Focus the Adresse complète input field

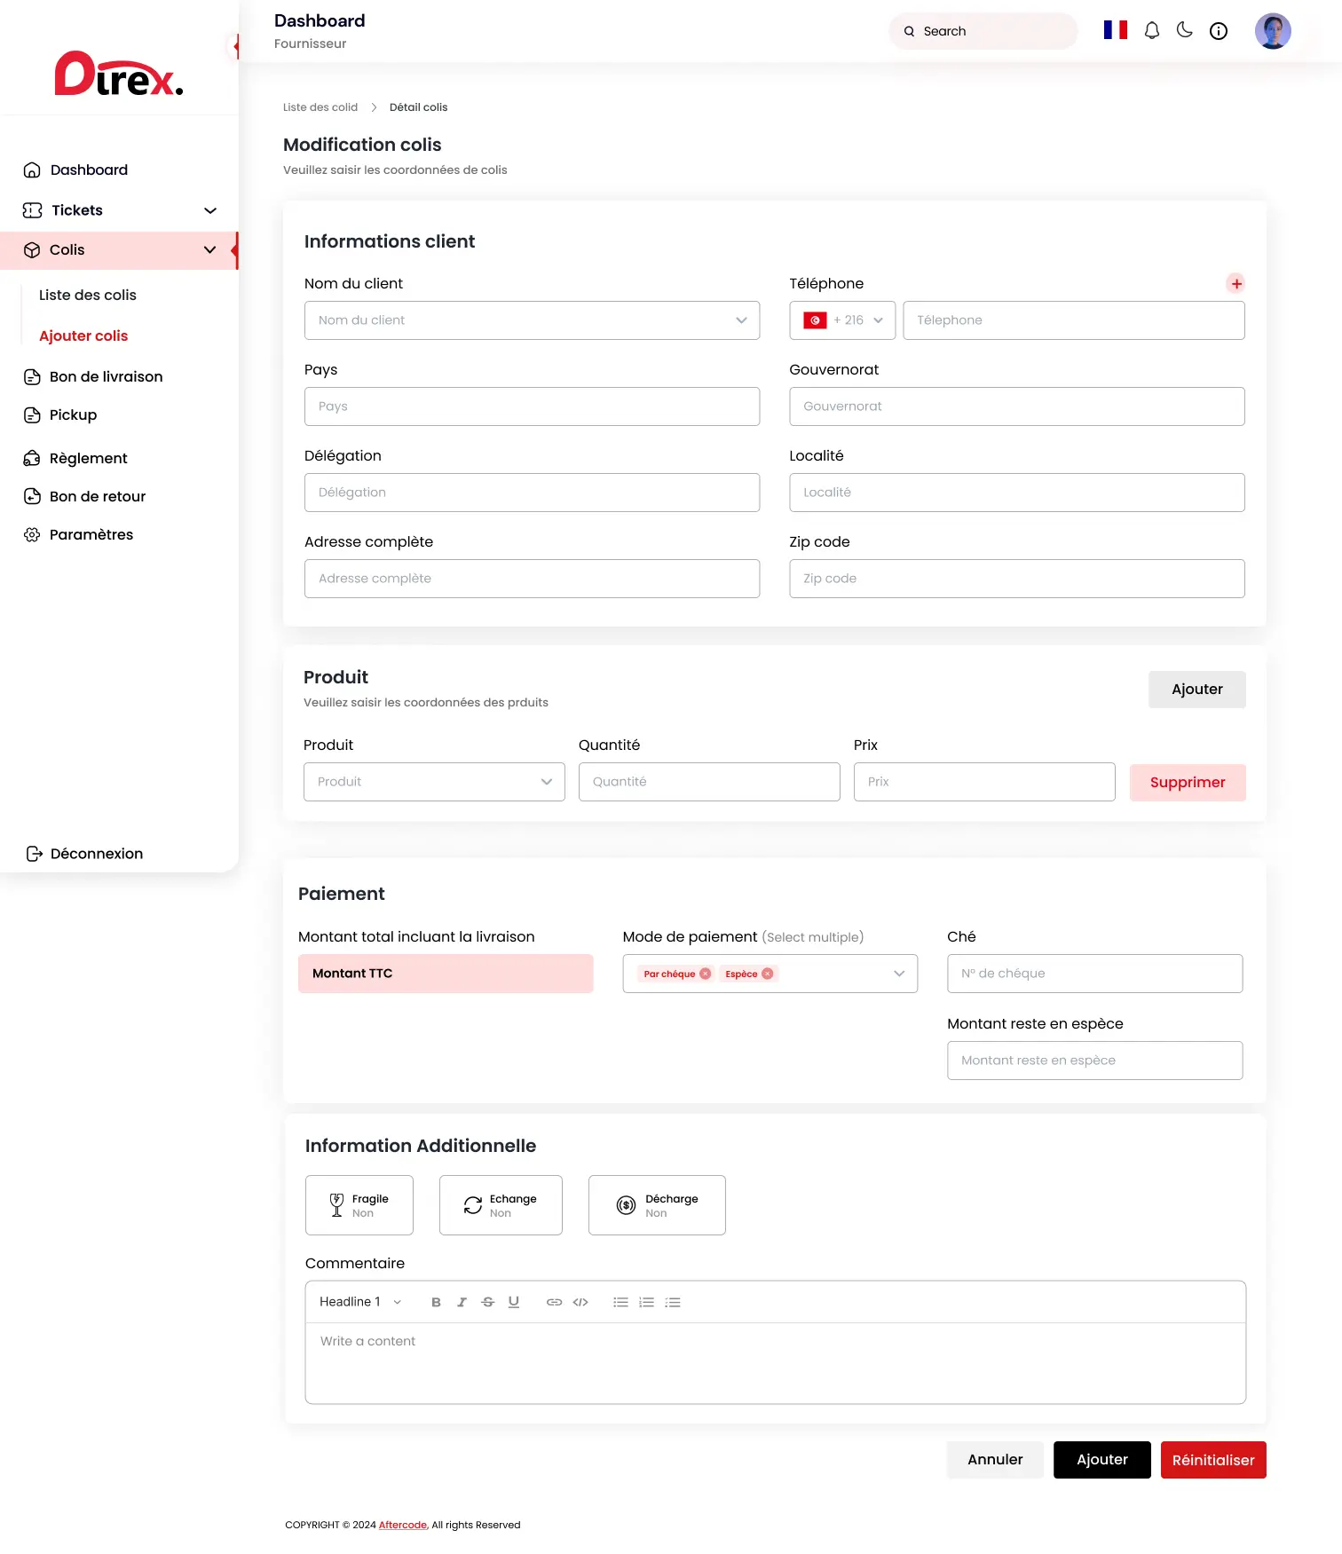[532, 579]
